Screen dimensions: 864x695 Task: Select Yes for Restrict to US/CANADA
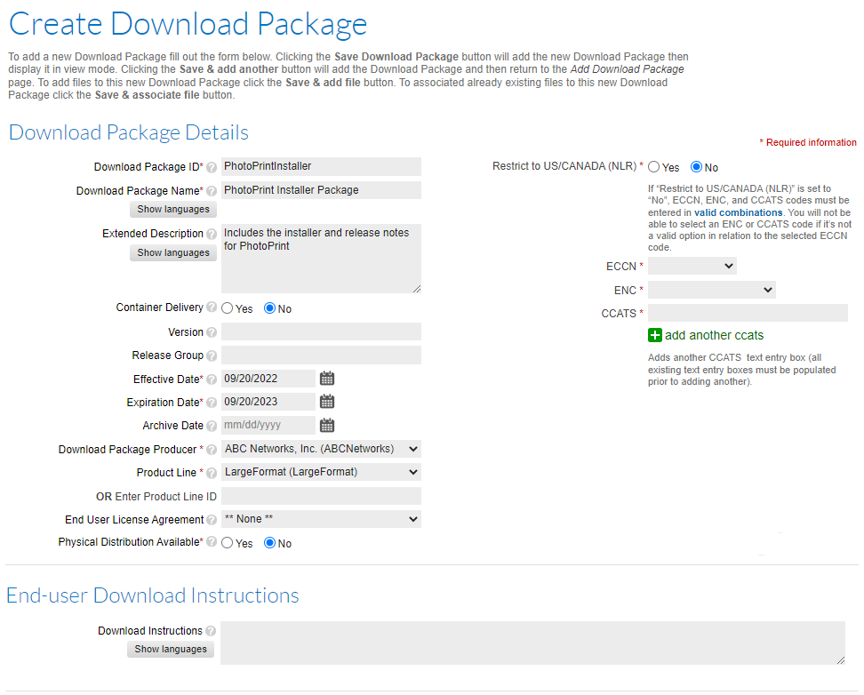(x=654, y=167)
